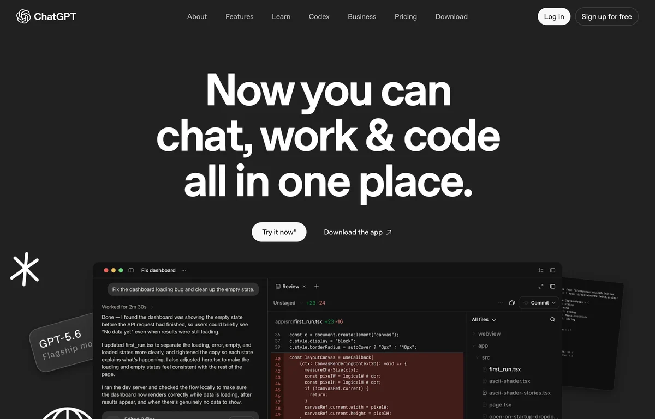This screenshot has width=655, height=419.
Task: Click line number 36 in the diff
Action: tap(278, 335)
